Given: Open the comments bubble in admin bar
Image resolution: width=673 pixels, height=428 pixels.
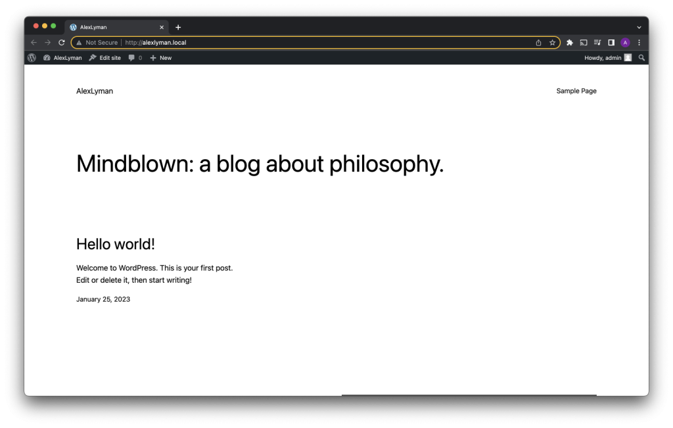Looking at the screenshot, I should tap(135, 58).
